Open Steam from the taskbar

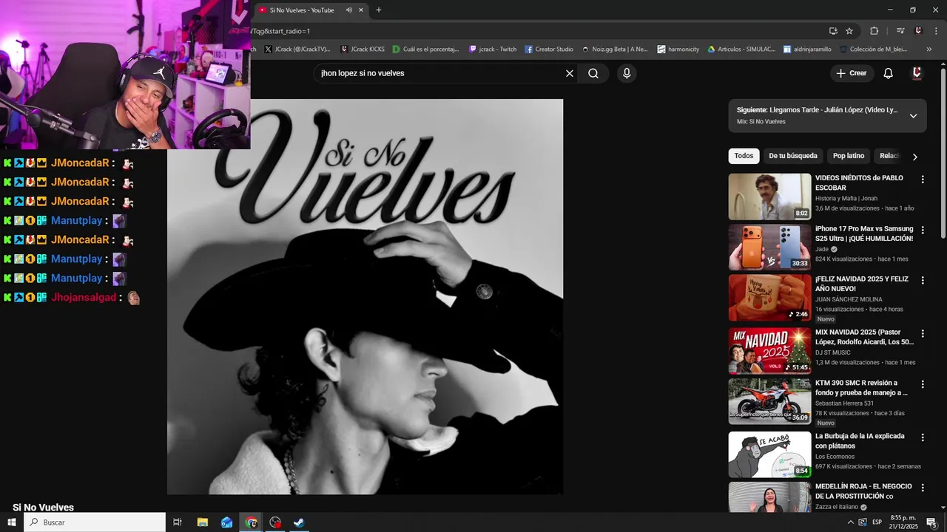(x=299, y=522)
